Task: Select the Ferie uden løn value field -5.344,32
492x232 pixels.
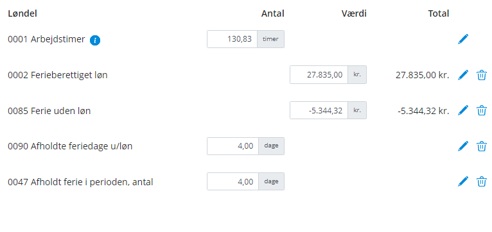Action: click(319, 110)
